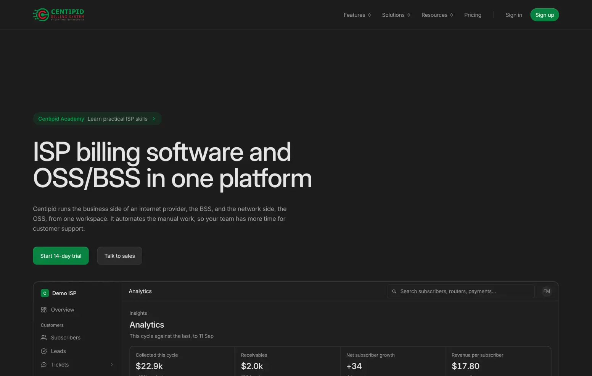Screen dimensions: 592x376
Task: Click the green Sign up button
Action: [545, 15]
